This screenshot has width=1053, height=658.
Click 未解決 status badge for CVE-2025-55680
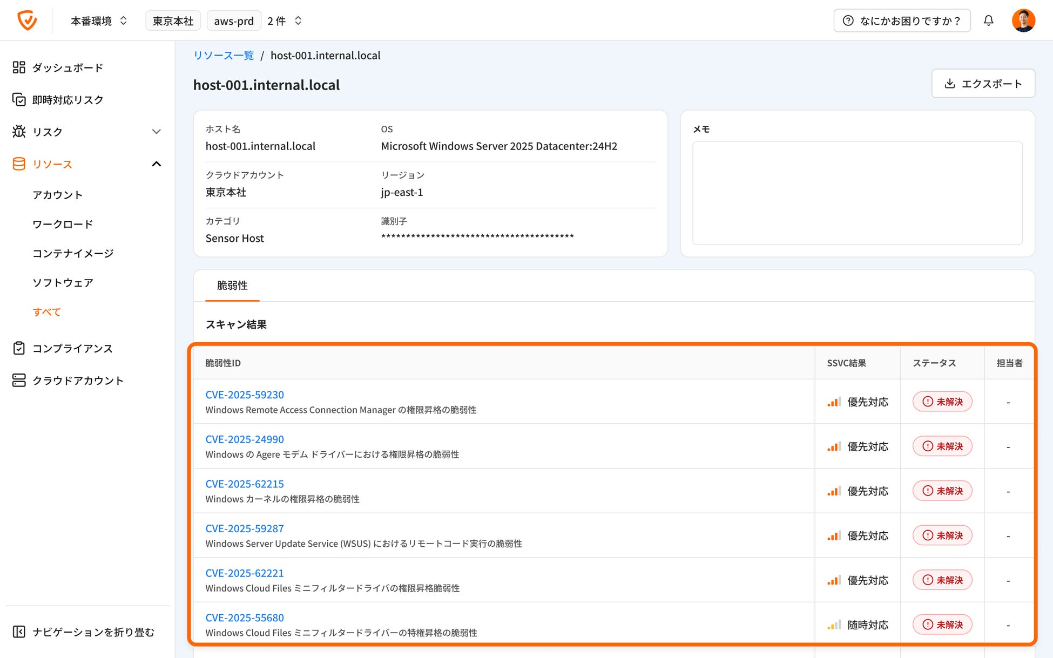pyautogui.click(x=942, y=625)
